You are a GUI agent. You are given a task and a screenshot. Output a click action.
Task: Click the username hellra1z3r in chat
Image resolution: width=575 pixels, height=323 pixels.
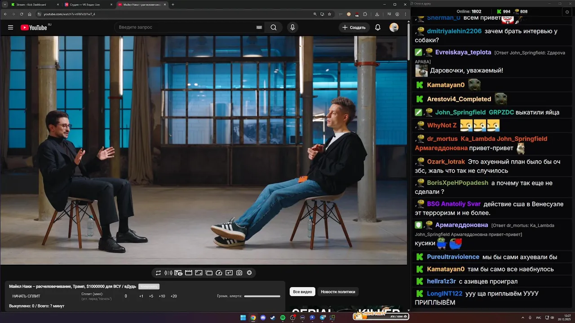coord(441,281)
